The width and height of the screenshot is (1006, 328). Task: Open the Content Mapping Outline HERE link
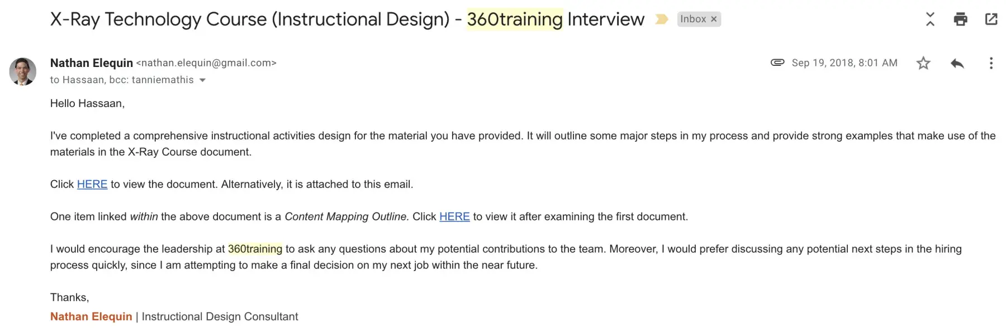[x=454, y=217]
